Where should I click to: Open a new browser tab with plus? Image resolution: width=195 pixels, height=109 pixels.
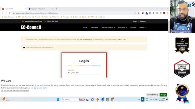point(56,9)
